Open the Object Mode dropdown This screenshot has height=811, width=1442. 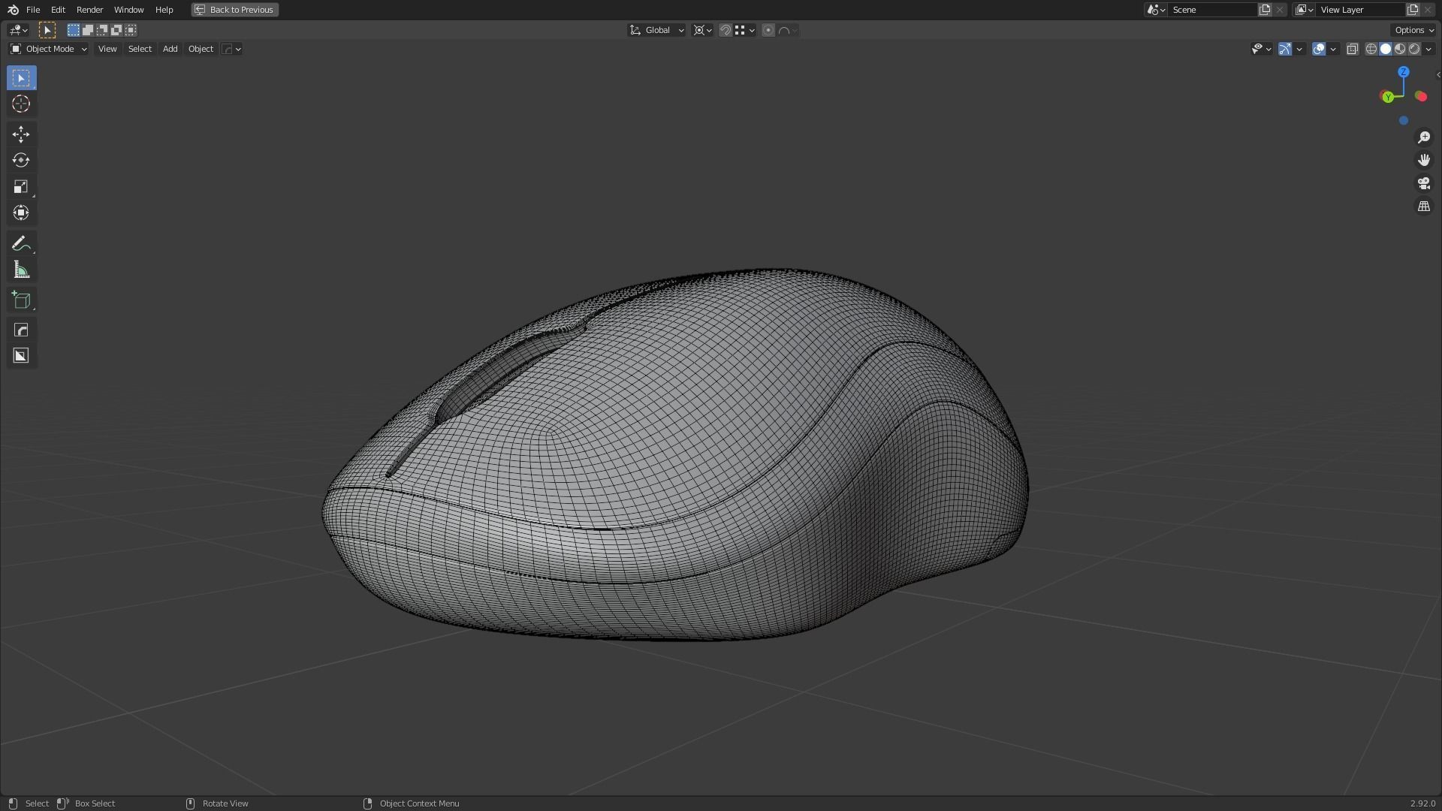click(x=48, y=49)
